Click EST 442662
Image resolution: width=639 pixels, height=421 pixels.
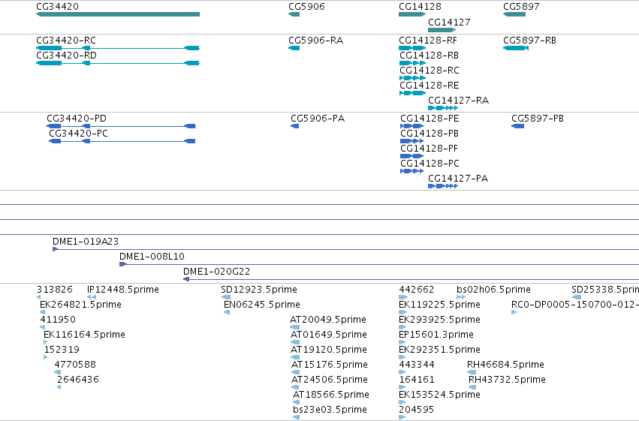417,290
